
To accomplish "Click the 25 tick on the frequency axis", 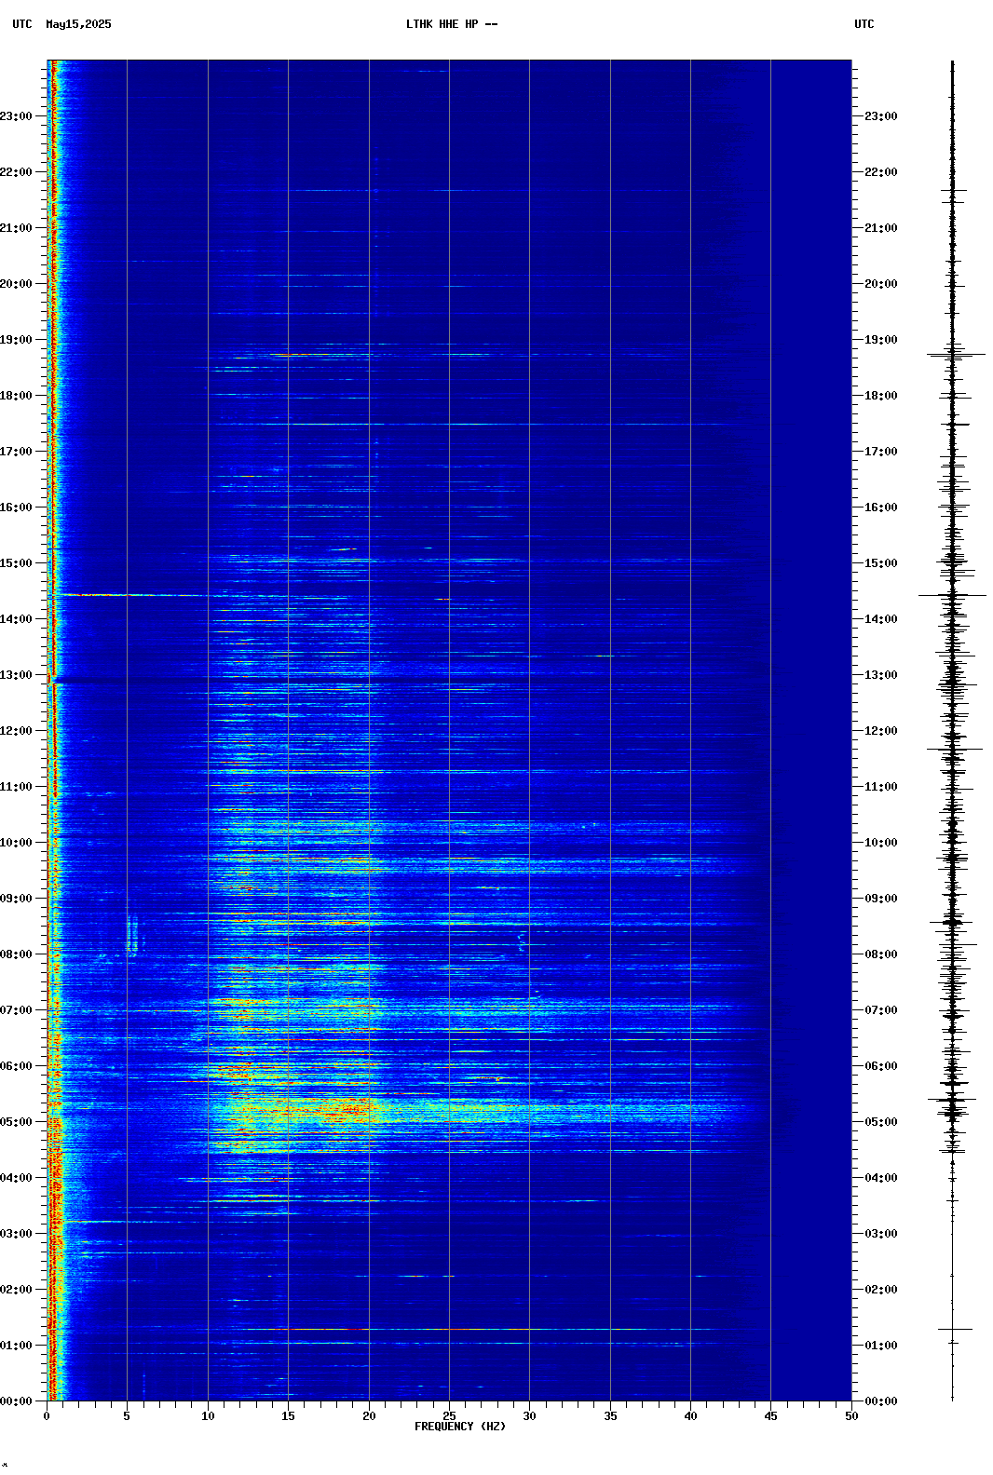I will point(449,1416).
